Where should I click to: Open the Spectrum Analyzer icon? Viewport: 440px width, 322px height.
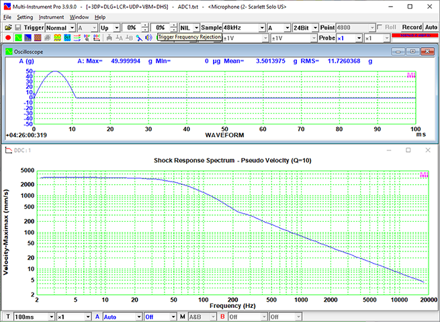click(x=28, y=38)
